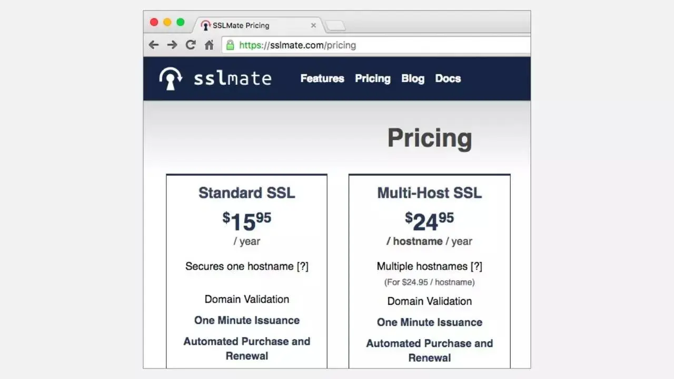Open the Docs nav link
This screenshot has width=674, height=379.
click(x=448, y=78)
